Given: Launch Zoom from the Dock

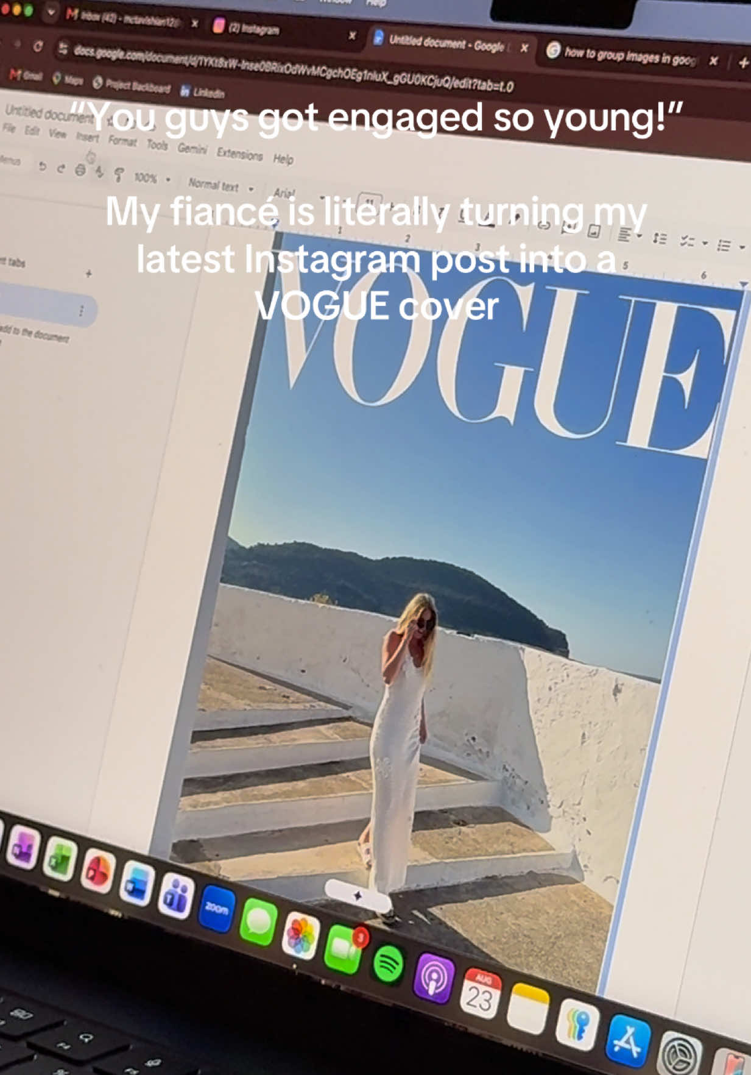Looking at the screenshot, I should pos(217,910).
